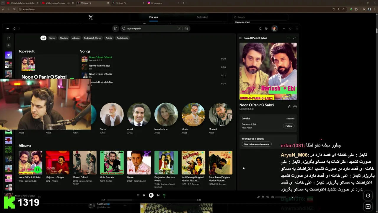Open the X Messages envelope icon

click(x=368, y=206)
